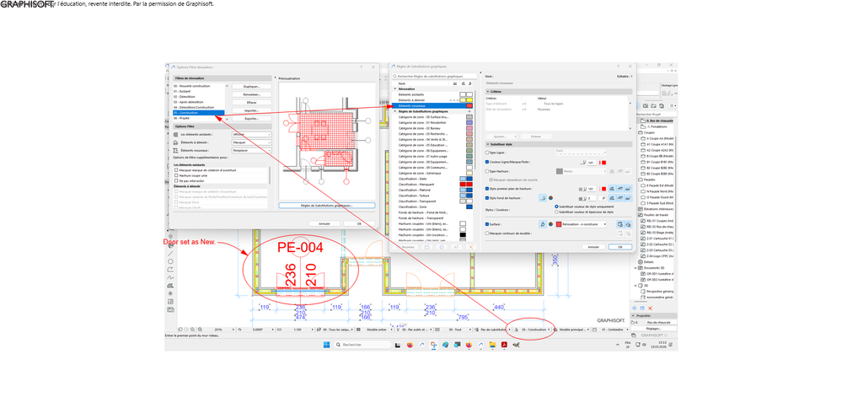This screenshot has height=413, width=842.
Task: Check Masquer contours de modèle checkbox
Action: pyautogui.click(x=487, y=233)
